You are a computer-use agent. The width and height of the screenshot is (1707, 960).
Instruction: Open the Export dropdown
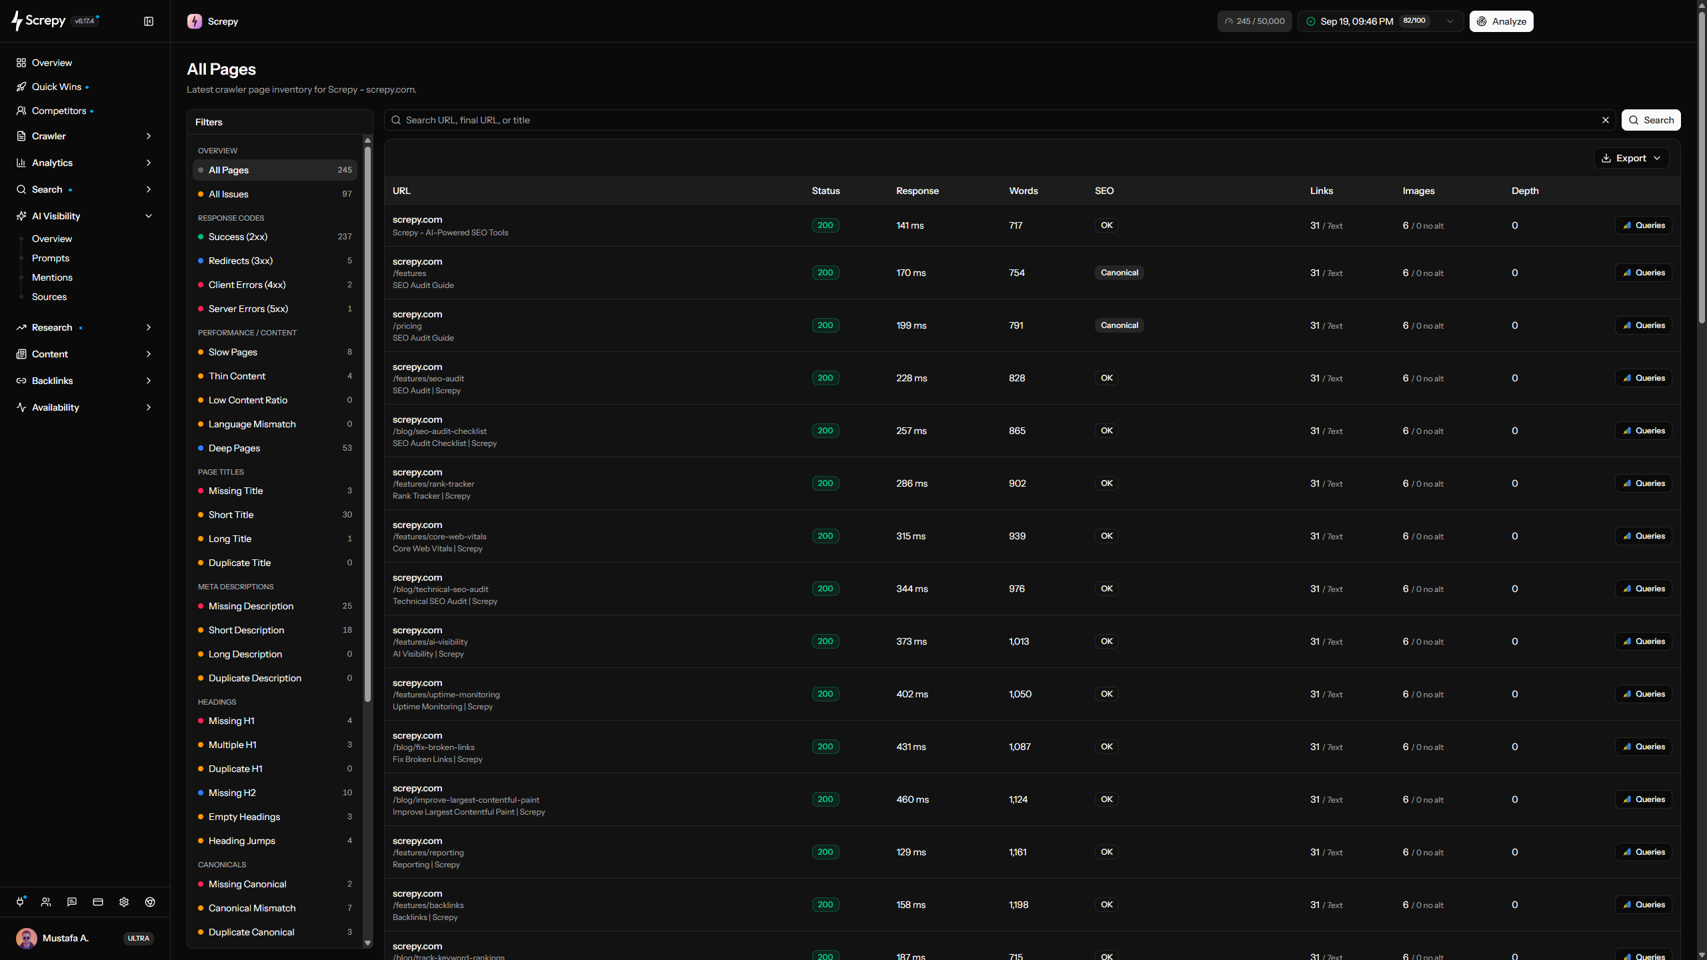[1631, 158]
